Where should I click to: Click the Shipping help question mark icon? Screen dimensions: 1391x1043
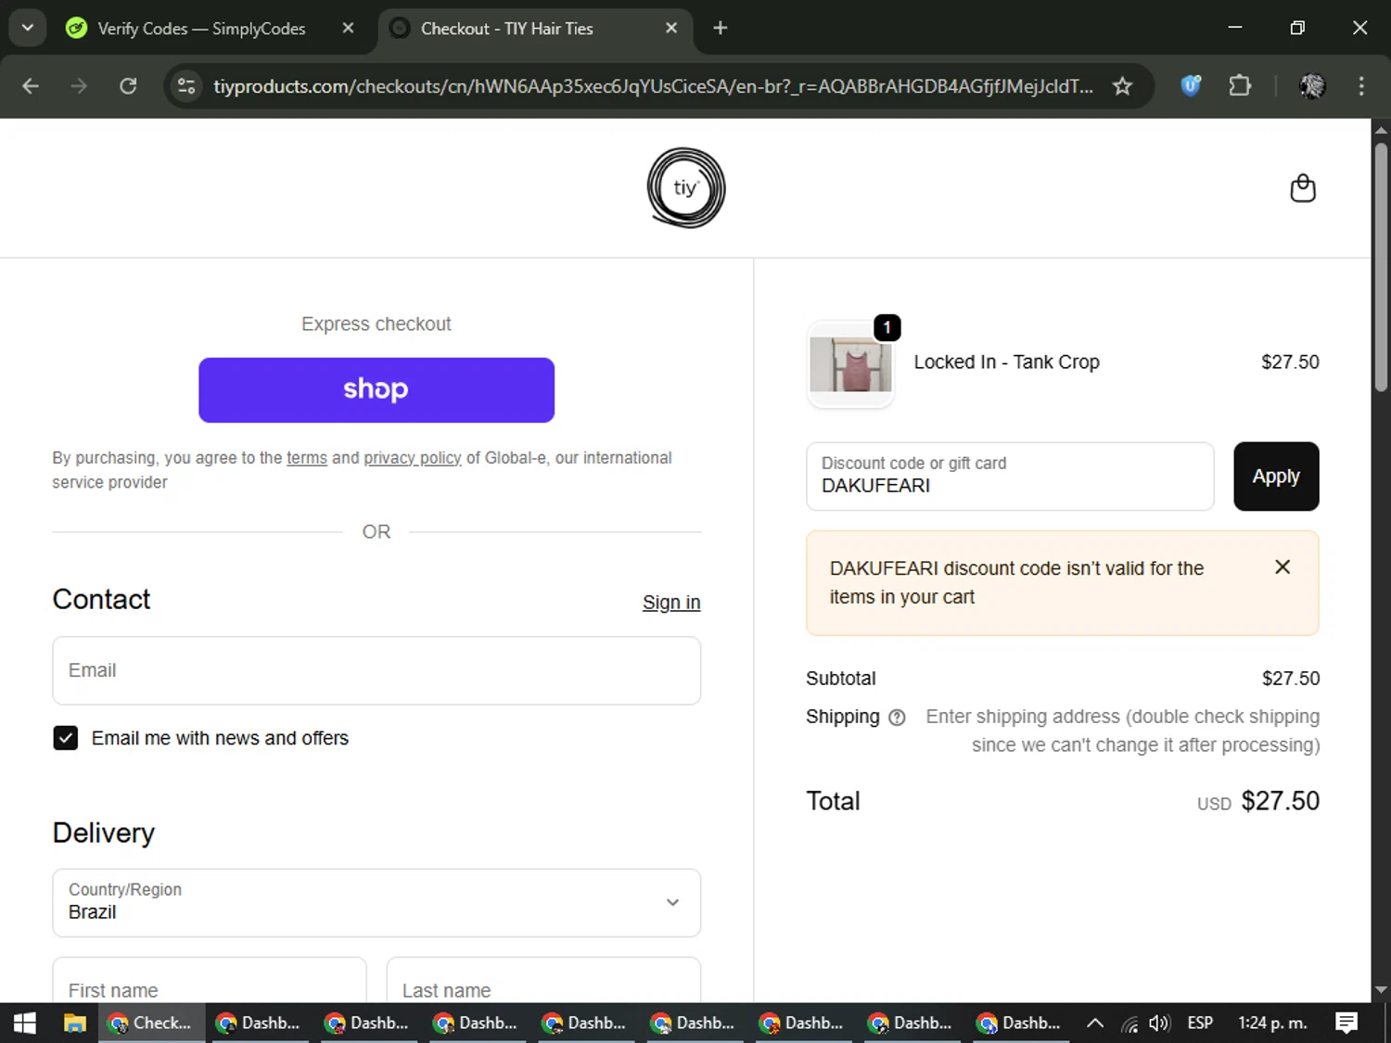pos(897,718)
